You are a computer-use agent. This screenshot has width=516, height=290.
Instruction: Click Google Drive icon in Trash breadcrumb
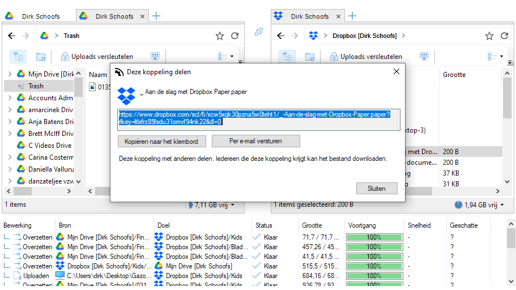tap(44, 36)
